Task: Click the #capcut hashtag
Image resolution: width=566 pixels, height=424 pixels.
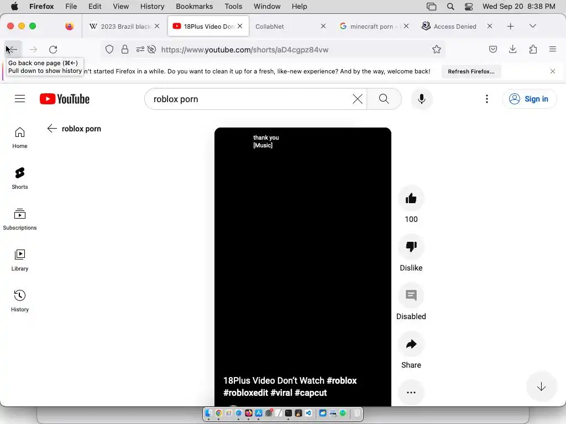Action: point(311,393)
